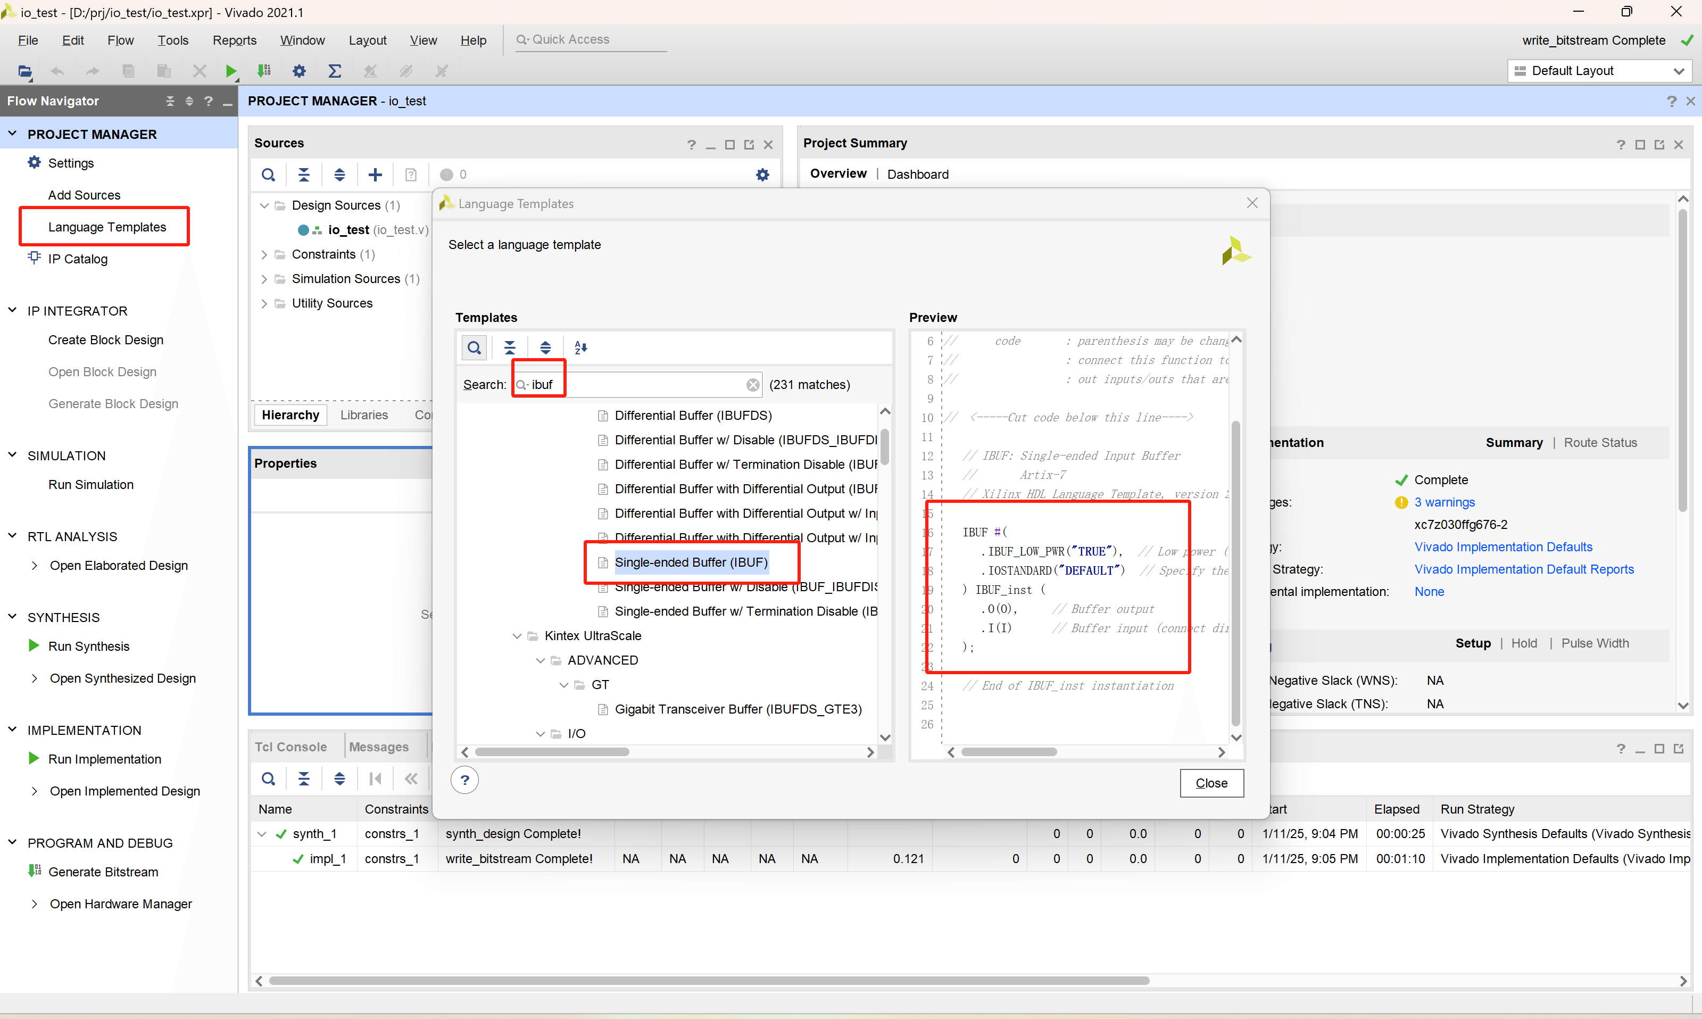The width and height of the screenshot is (1702, 1019).
Task: Click the green Run Synthesis toolbar arrow
Action: [231, 71]
